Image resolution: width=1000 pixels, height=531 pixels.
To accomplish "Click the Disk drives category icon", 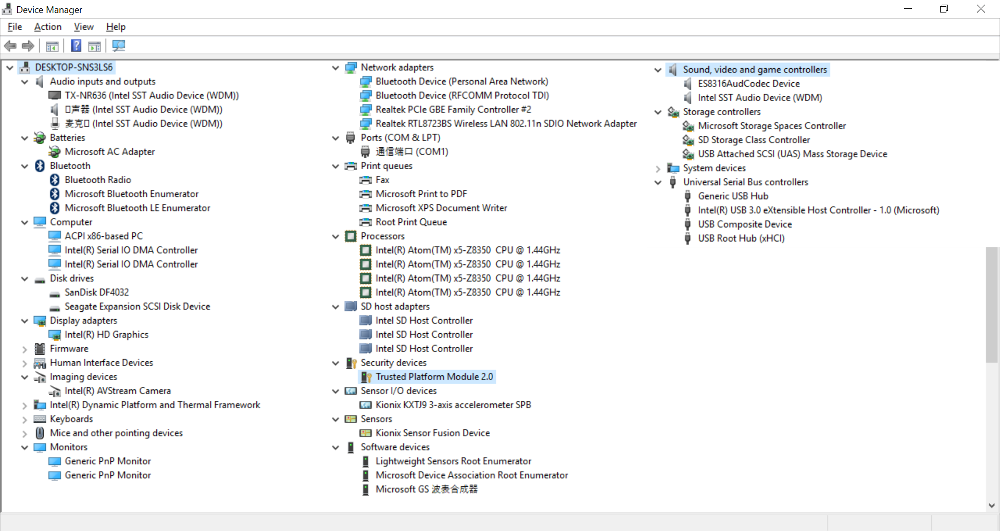I will pyautogui.click(x=40, y=280).
